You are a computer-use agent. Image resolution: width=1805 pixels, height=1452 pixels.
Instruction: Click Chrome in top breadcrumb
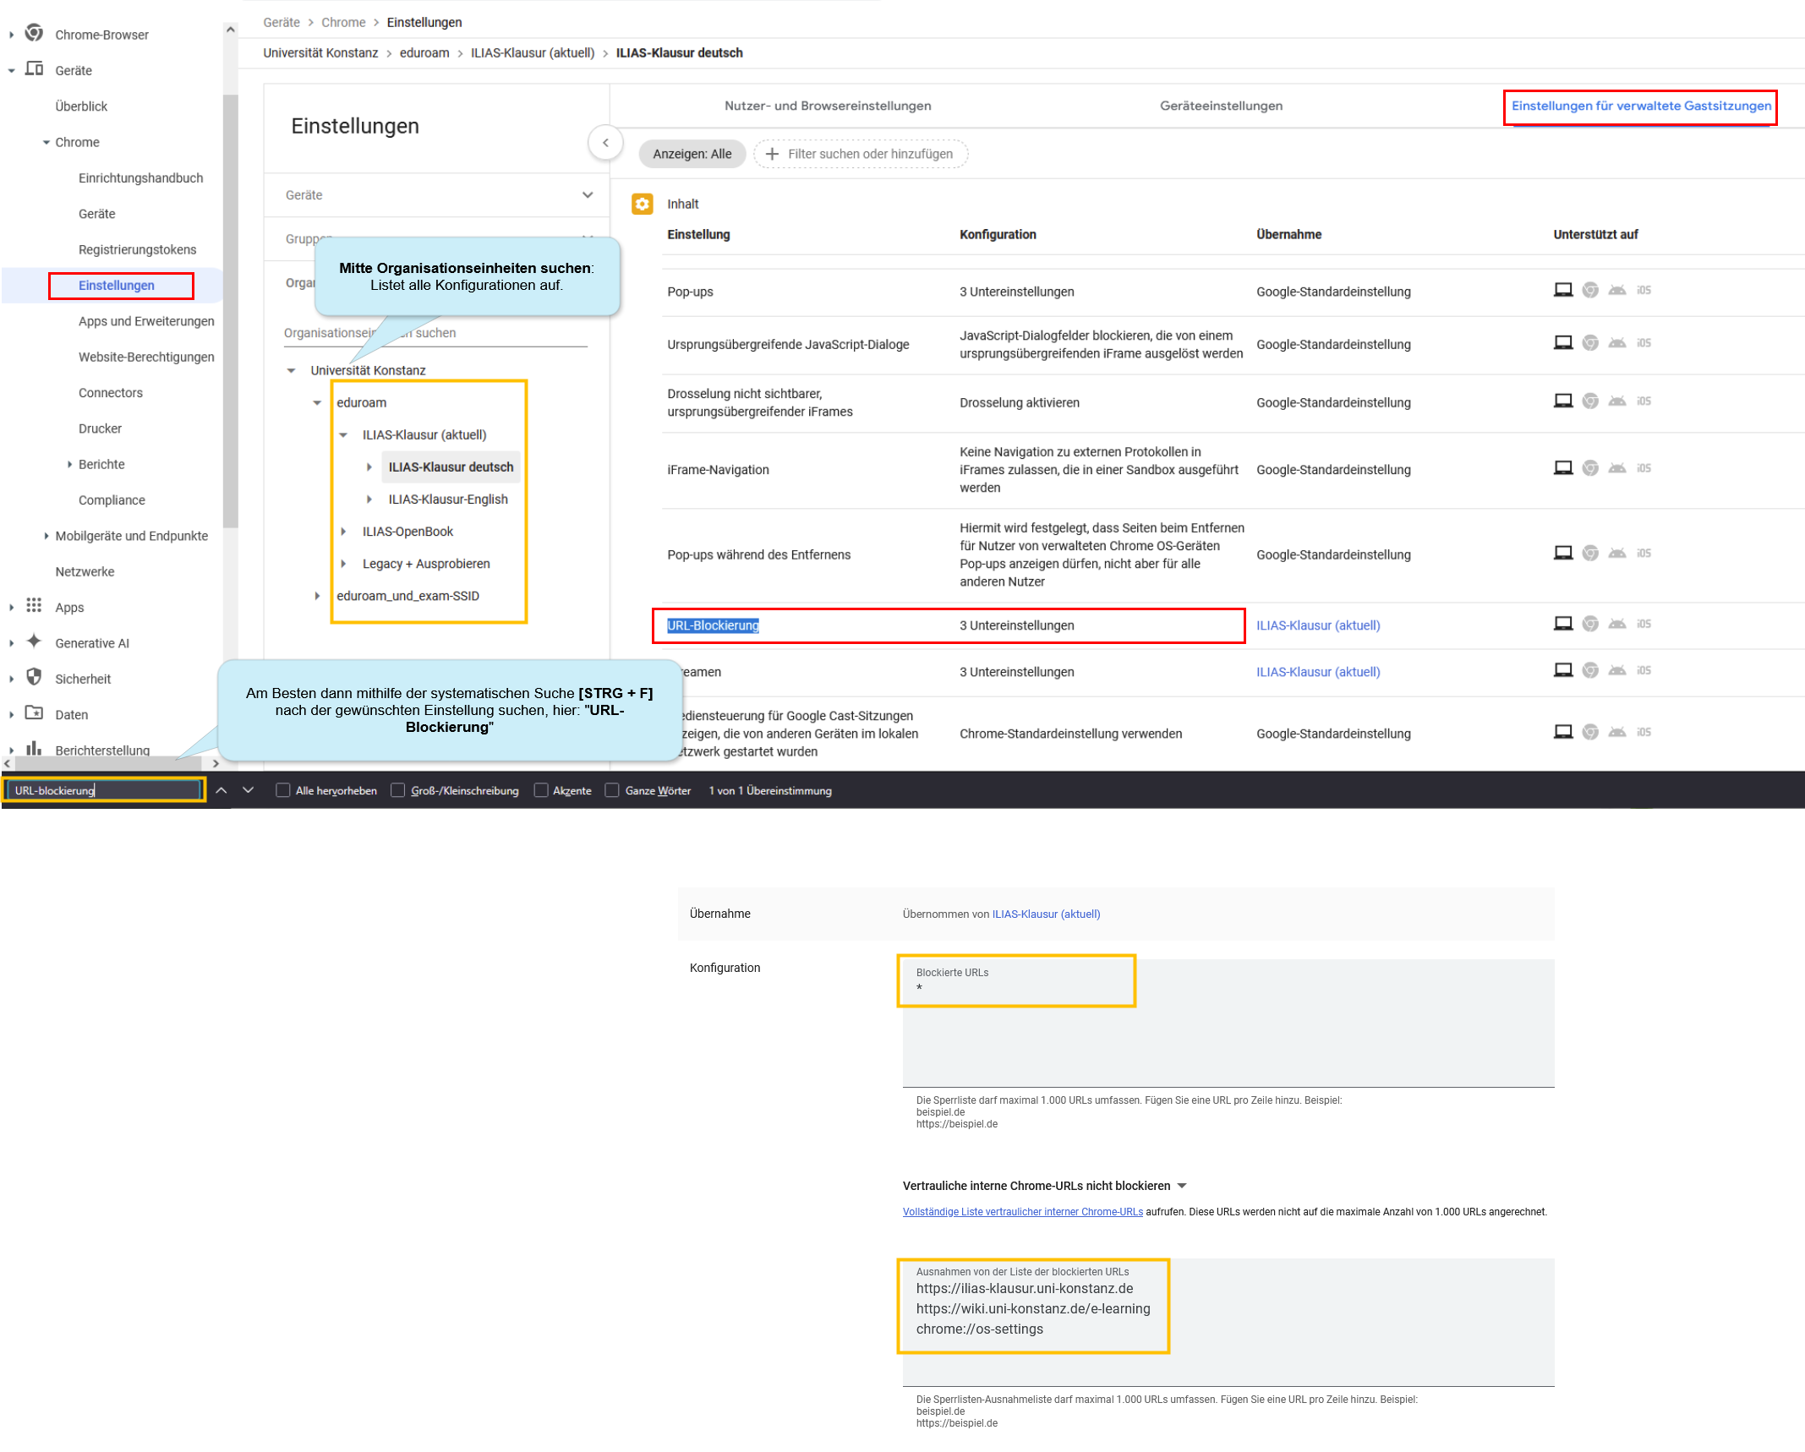tap(343, 22)
